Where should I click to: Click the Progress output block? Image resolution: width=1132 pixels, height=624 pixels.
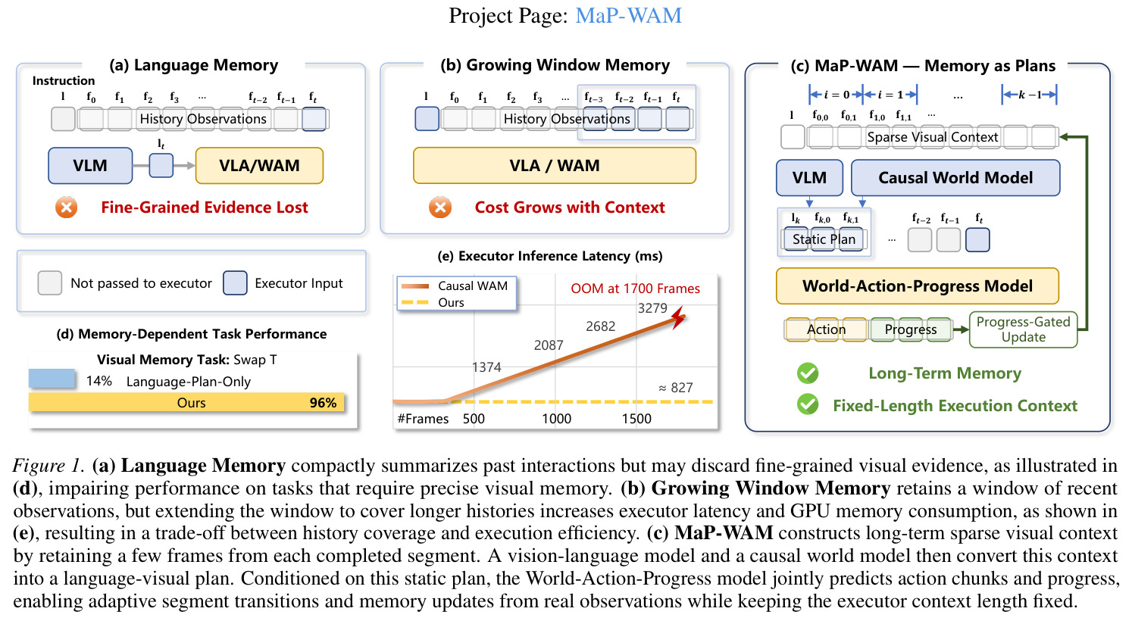coord(910,329)
